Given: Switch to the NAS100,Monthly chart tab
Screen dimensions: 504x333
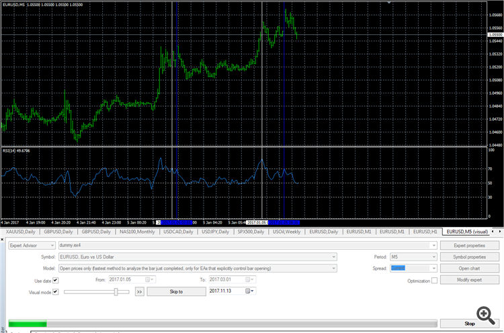Looking at the screenshot, I should tap(137, 232).
